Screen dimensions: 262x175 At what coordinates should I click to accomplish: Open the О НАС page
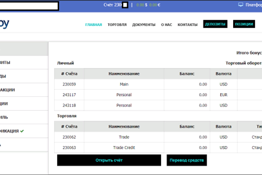tap(166, 25)
